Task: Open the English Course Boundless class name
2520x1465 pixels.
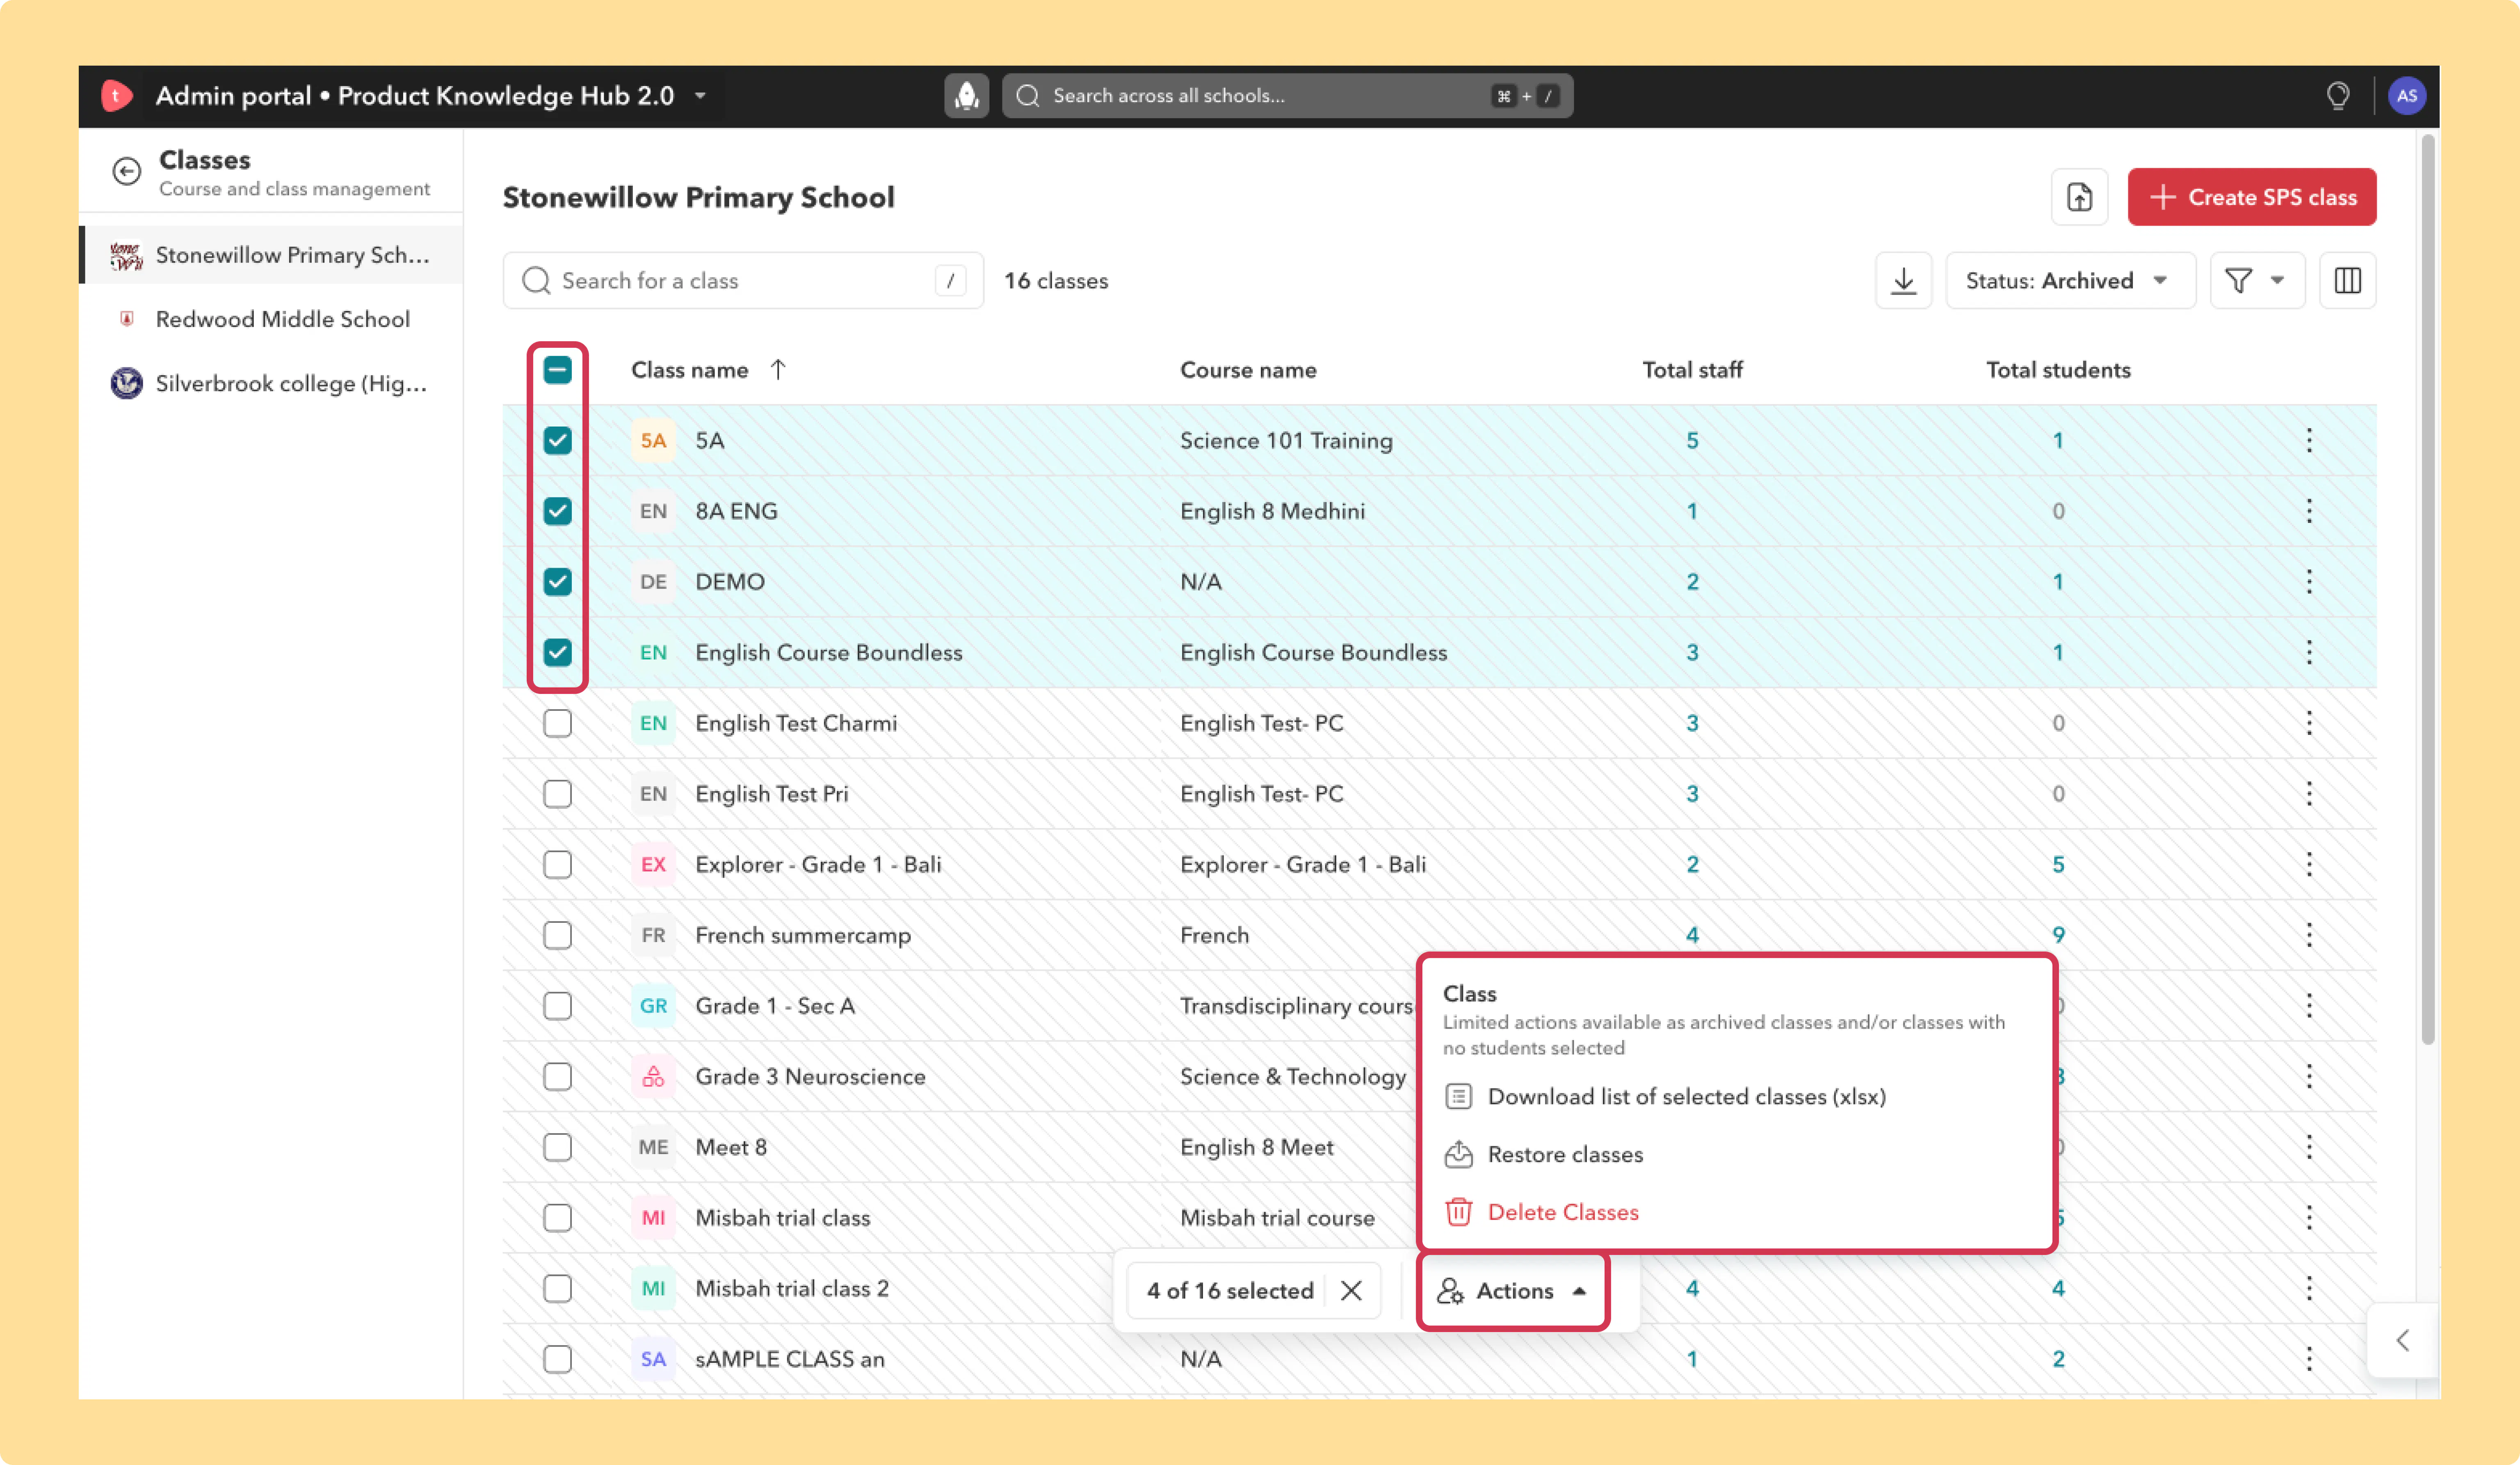Action: (x=828, y=653)
